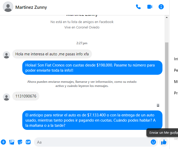Click the seen indicator avatar

coord(158,105)
